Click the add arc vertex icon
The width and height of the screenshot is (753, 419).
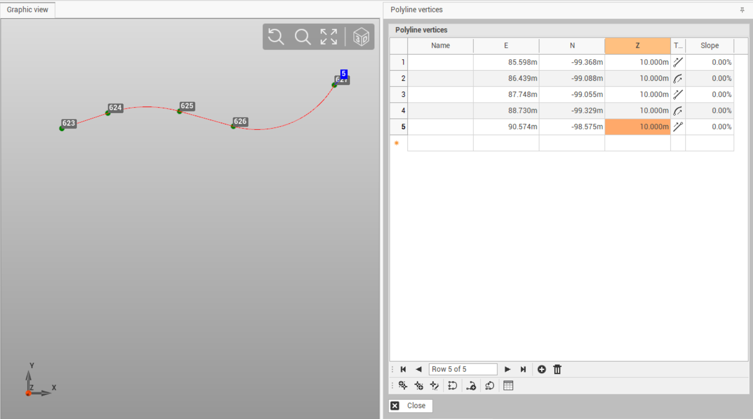click(x=471, y=386)
